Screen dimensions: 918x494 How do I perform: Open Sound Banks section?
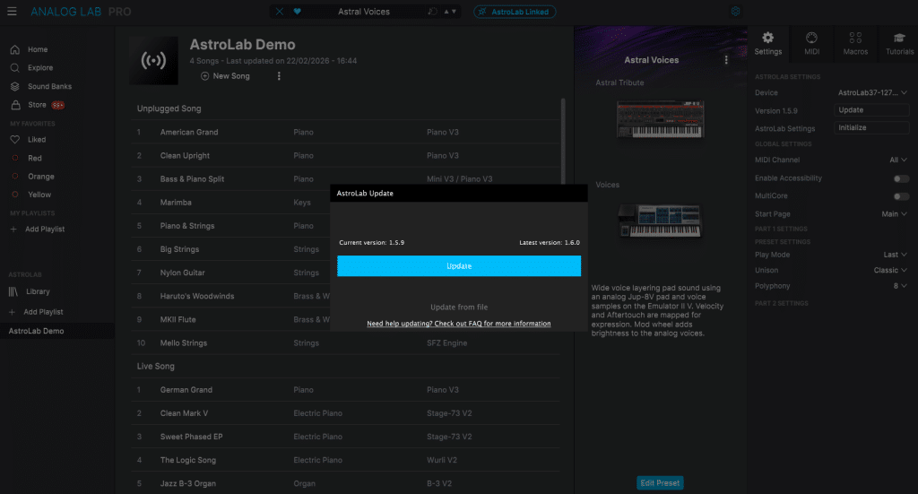[49, 87]
